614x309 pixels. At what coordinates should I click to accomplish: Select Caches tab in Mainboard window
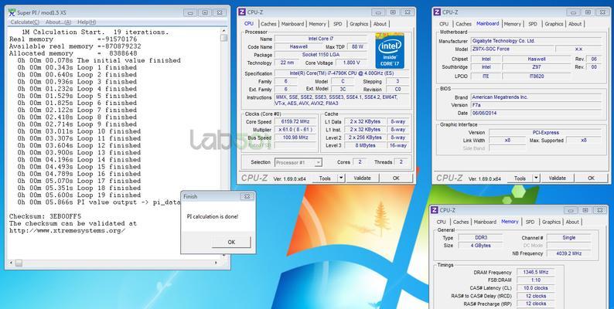click(x=464, y=24)
